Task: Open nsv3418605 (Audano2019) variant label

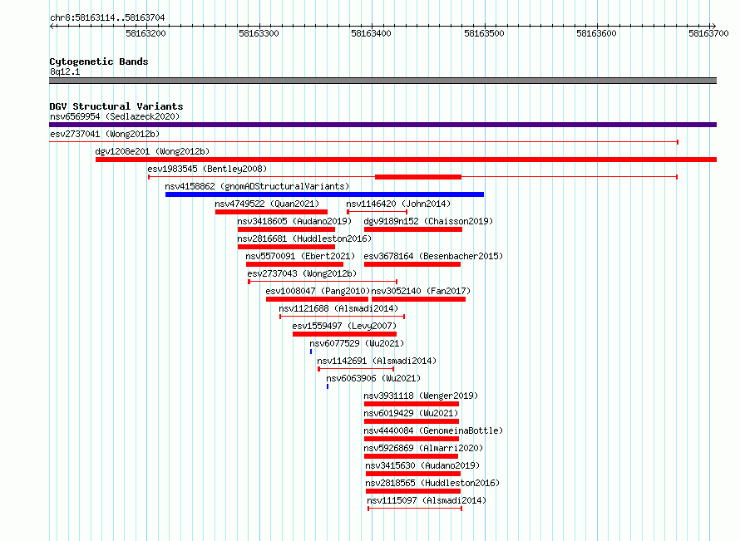Action: (x=294, y=221)
